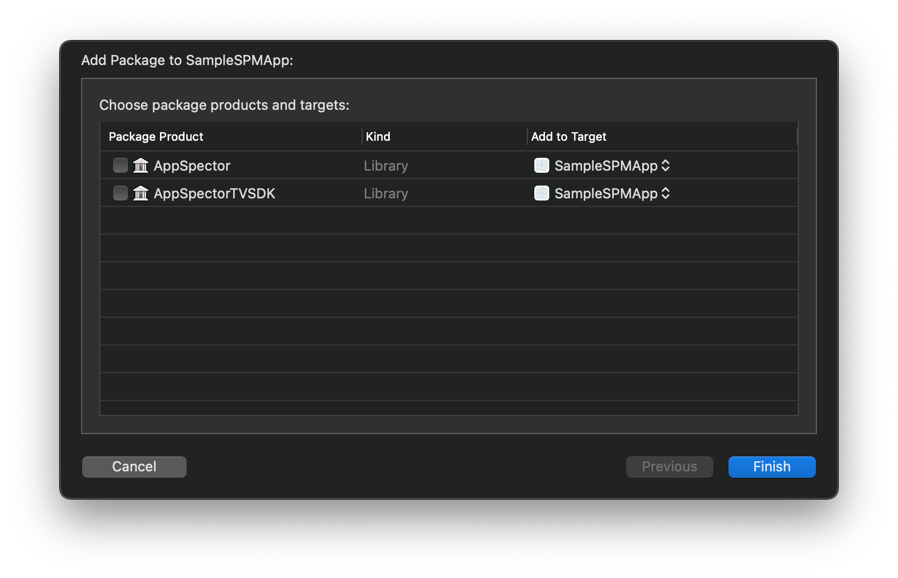This screenshot has width=898, height=578.
Task: Select the AppSpector product name
Action: coord(192,166)
